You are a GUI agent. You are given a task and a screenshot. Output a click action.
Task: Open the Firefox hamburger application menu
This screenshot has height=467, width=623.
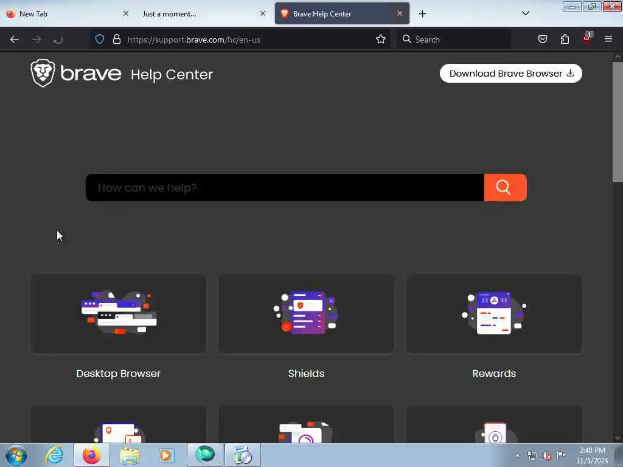608,39
